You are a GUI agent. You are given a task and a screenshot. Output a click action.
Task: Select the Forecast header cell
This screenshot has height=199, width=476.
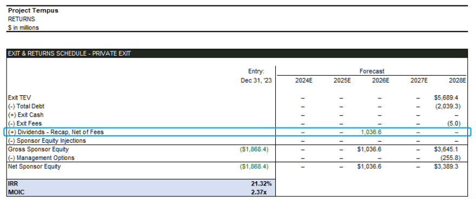point(372,71)
